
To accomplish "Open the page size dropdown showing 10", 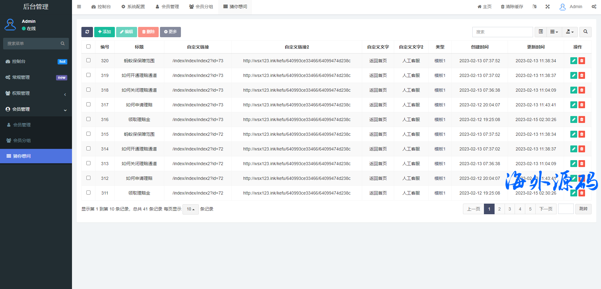I will (x=190, y=209).
